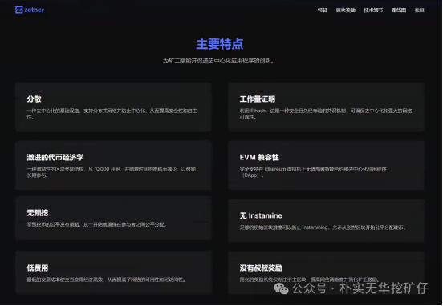Select the 激进的代币经济学 card heading

pyautogui.click(x=55, y=157)
